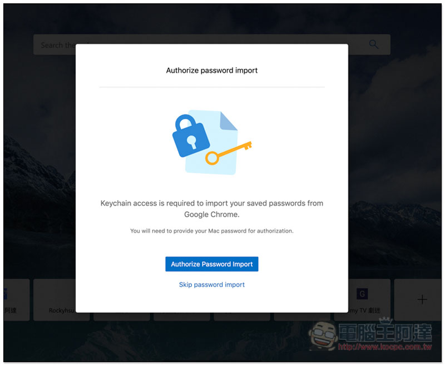Click the orange key illustration
The height and width of the screenshot is (366, 445).
pyautogui.click(x=229, y=153)
